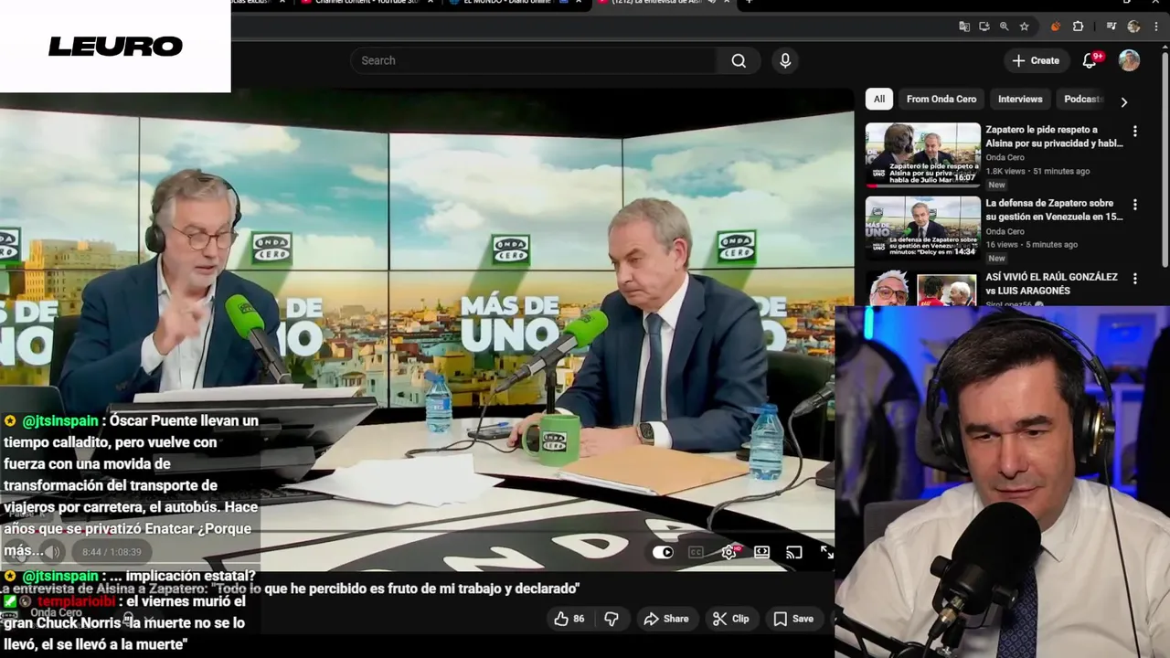
Task: Mute the video with volume speaker icon
Action: [x=53, y=552]
